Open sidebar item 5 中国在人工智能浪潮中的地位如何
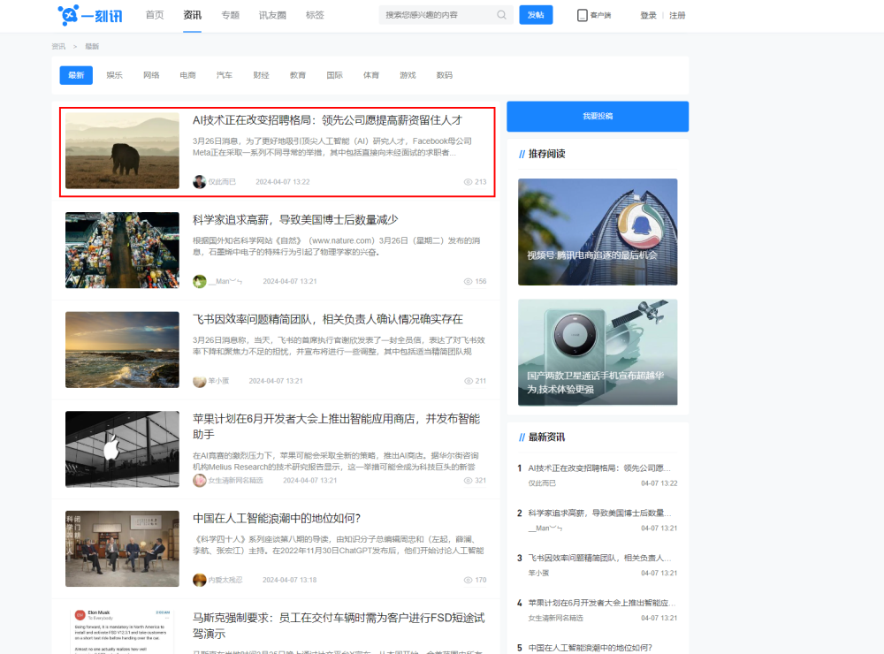884x654 pixels. click(591, 648)
